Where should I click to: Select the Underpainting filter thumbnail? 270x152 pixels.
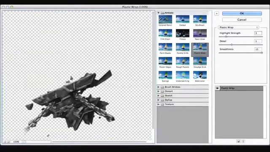(183, 75)
